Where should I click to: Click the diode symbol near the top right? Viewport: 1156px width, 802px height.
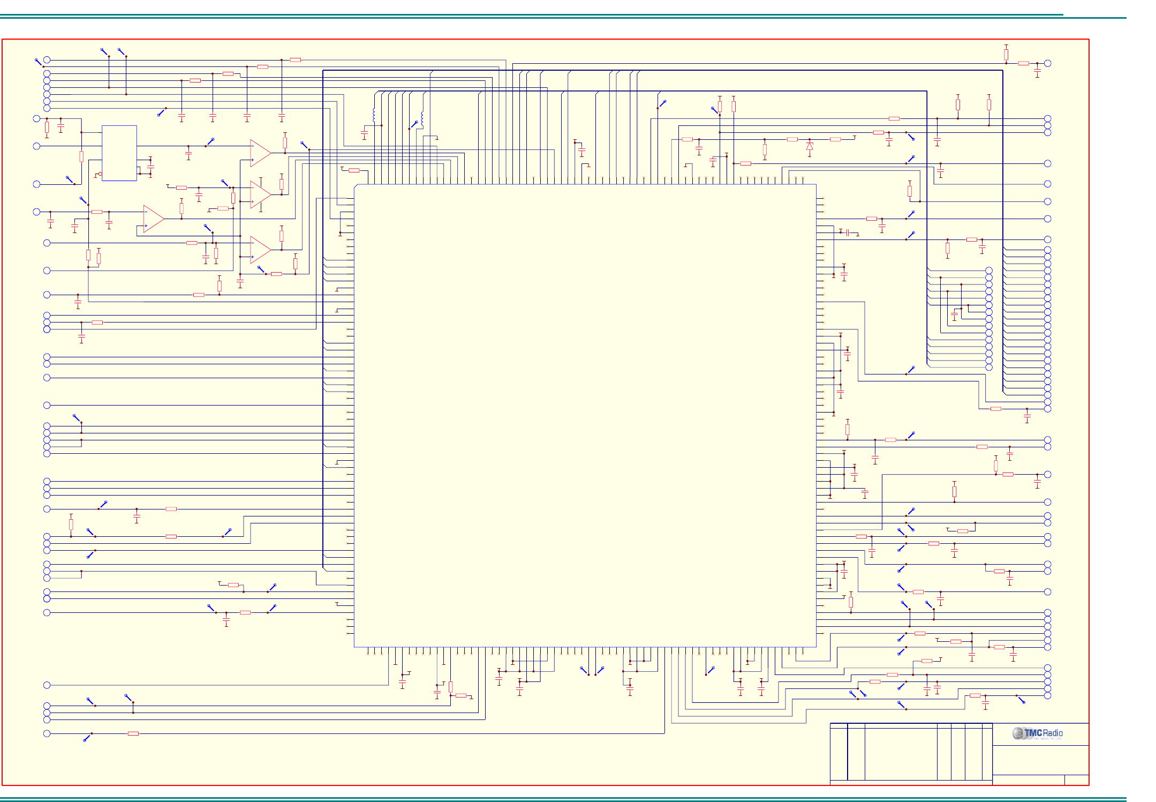click(809, 146)
